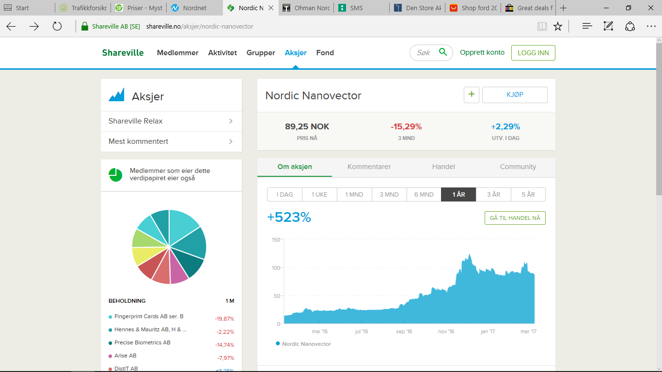
Task: Expand Shareville Relax chevron
Action: coord(231,121)
